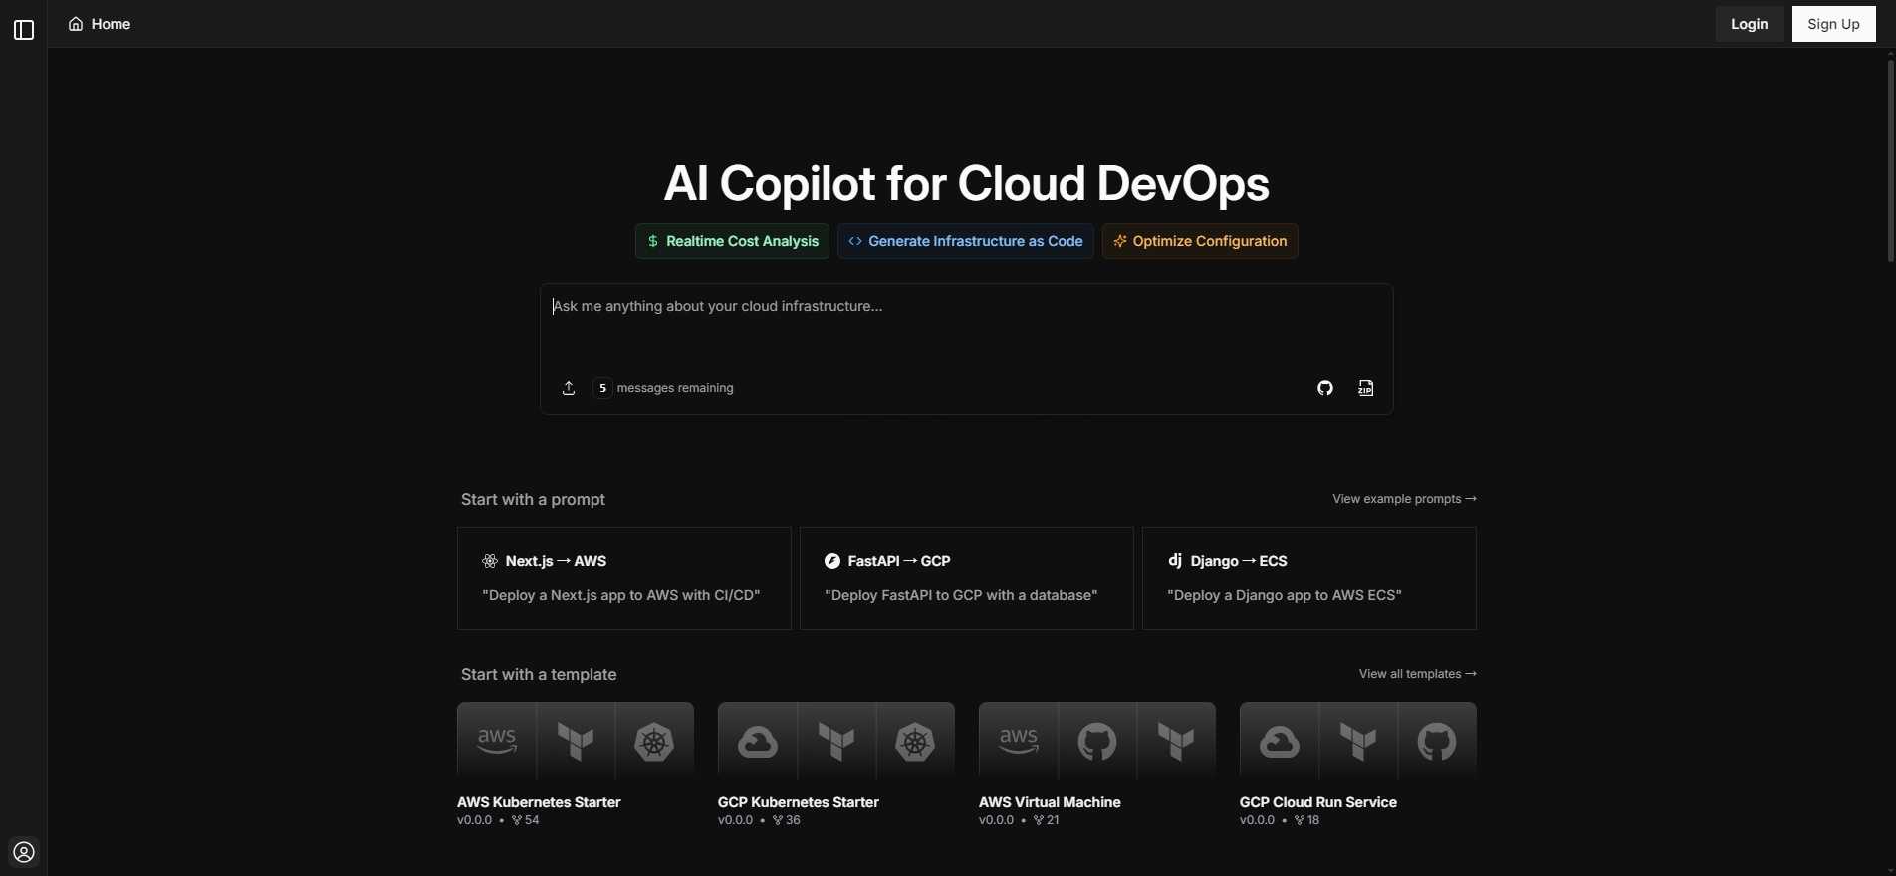Click Terraform logo on AWS Kubernetes Starter
Image resolution: width=1896 pixels, height=876 pixels.
pos(576,742)
